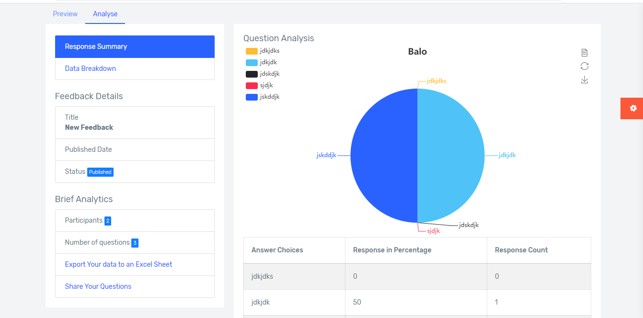Click the 50 percentage cell

point(416,302)
